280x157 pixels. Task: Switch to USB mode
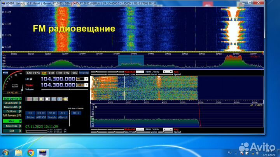click(59, 73)
